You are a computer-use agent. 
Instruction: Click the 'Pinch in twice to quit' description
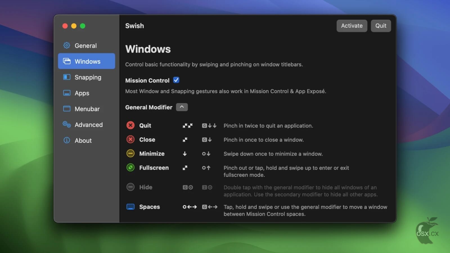[268, 126]
